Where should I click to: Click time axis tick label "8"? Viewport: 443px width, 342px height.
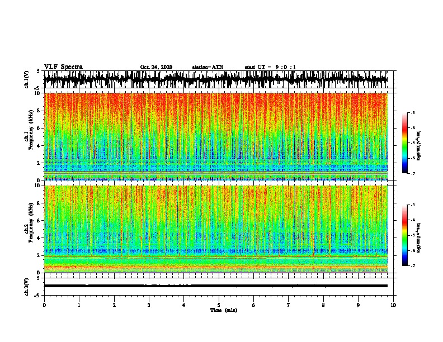[x=323, y=305]
